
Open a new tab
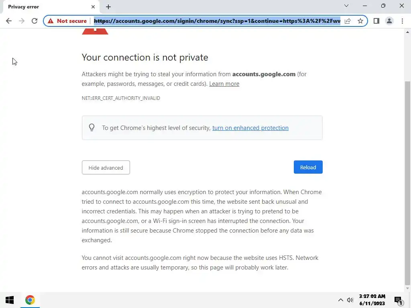(108, 7)
